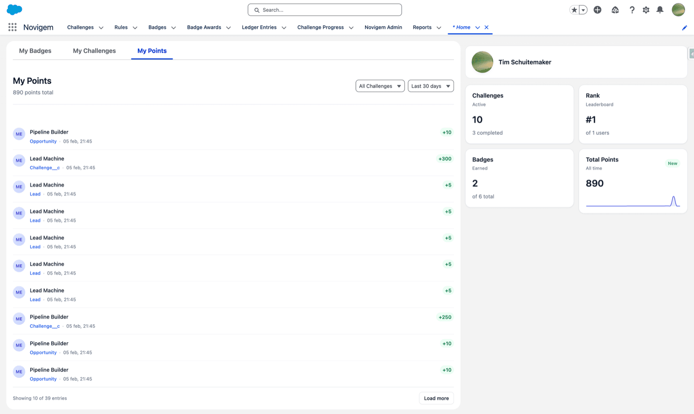Click the My Points heading
The width and height of the screenshot is (694, 414).
pyautogui.click(x=32, y=81)
